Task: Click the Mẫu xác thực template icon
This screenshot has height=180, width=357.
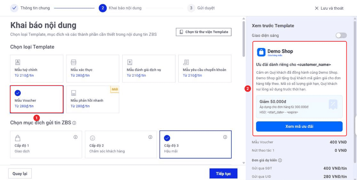Action: click(74, 62)
